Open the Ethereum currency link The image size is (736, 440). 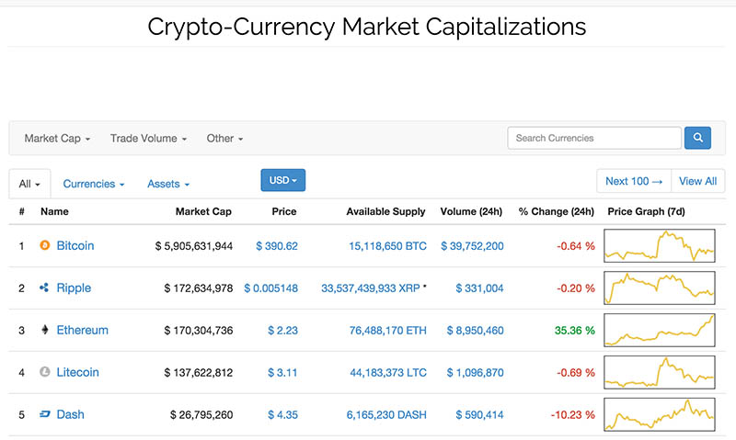[x=82, y=330]
